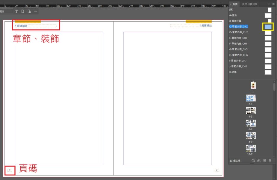
Task: Select the D-章節內容_CH2 master
Action: click(x=239, y=32)
